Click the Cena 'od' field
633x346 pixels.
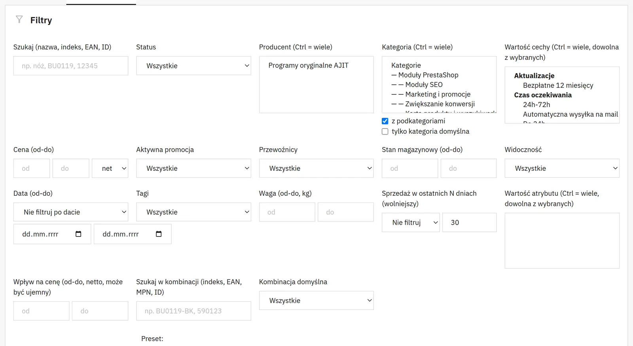click(32, 168)
